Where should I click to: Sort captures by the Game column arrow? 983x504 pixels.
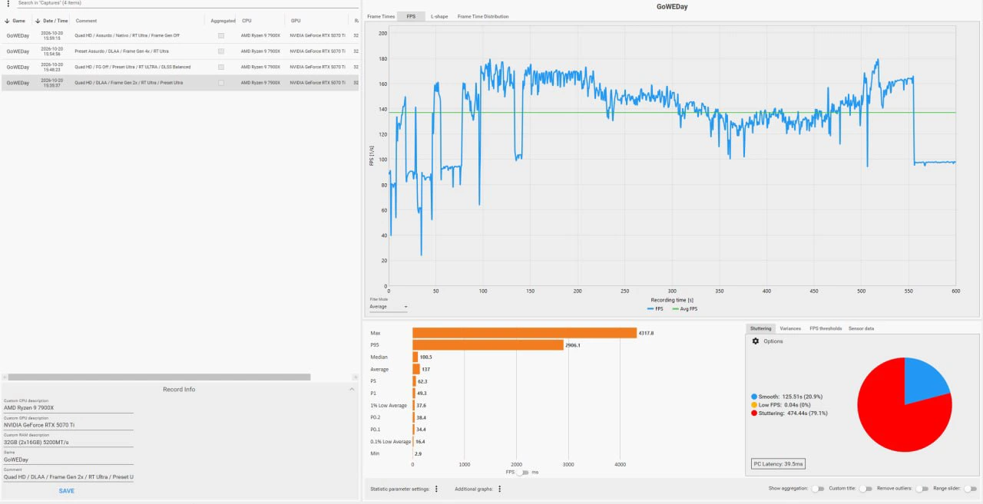(x=7, y=21)
